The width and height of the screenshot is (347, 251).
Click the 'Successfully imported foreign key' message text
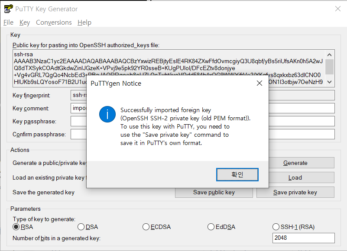point(165,110)
